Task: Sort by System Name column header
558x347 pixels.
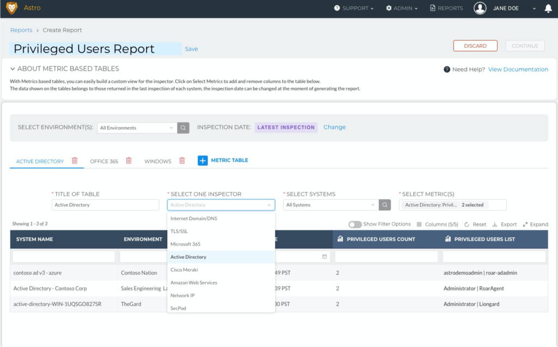Action: click(34, 239)
